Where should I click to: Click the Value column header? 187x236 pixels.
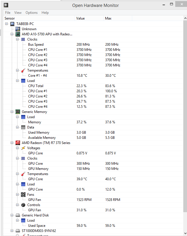pyautogui.click(x=89, y=18)
